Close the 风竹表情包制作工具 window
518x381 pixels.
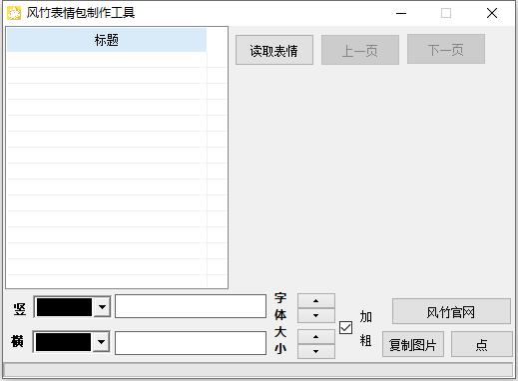[x=492, y=13]
